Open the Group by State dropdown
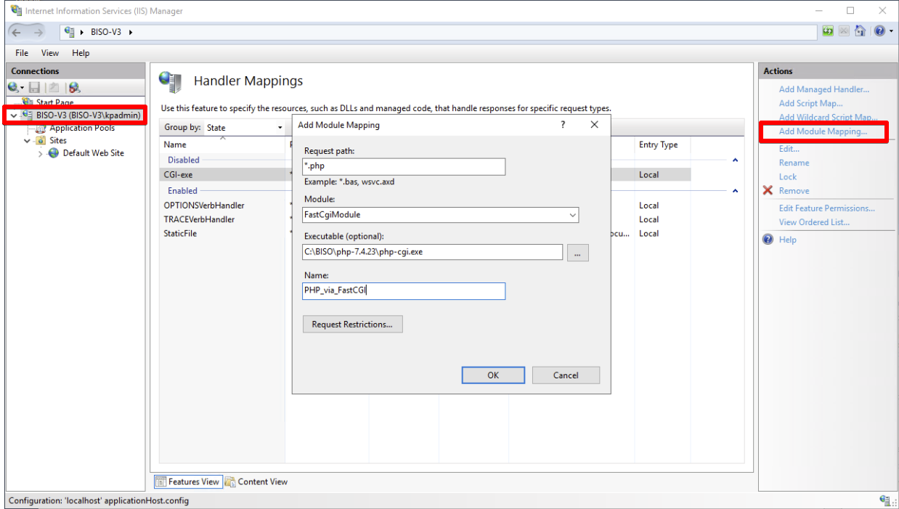Image resolution: width=899 pixels, height=509 pixels. (x=280, y=128)
